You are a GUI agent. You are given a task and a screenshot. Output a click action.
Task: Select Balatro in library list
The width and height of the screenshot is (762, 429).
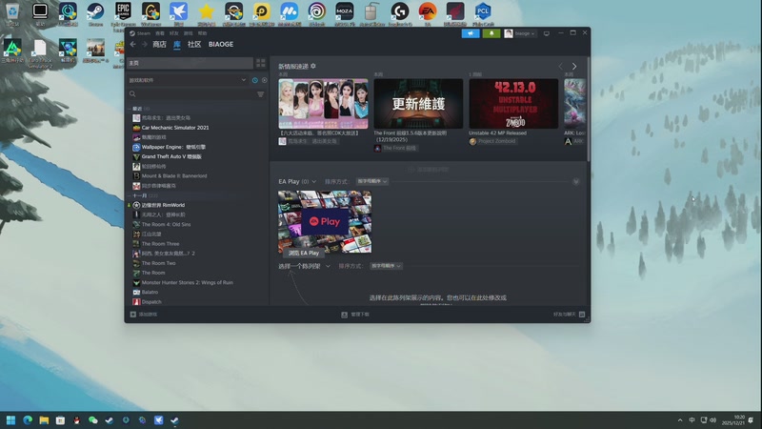coord(150,293)
